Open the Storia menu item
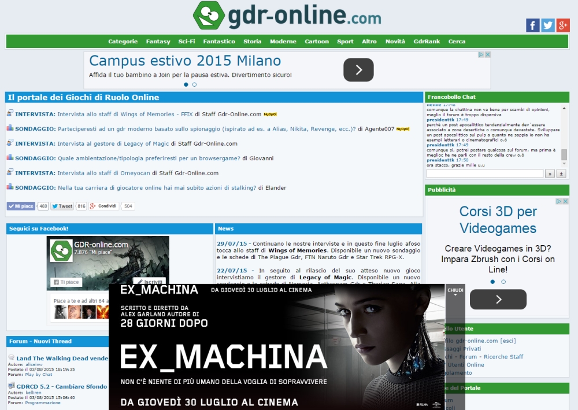The width and height of the screenshot is (578, 410). coord(252,41)
